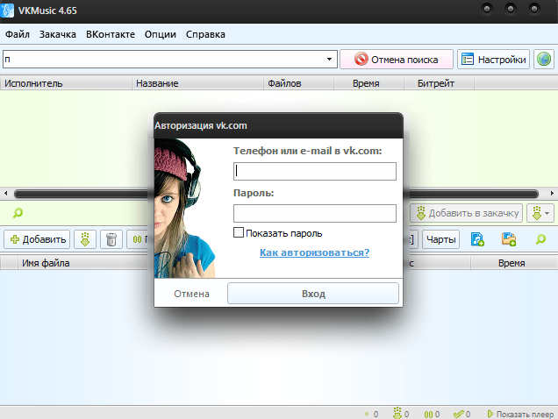Image resolution: width=558 pixels, height=419 pixels.
Task: Sort by Битрейт column header
Action: [439, 83]
